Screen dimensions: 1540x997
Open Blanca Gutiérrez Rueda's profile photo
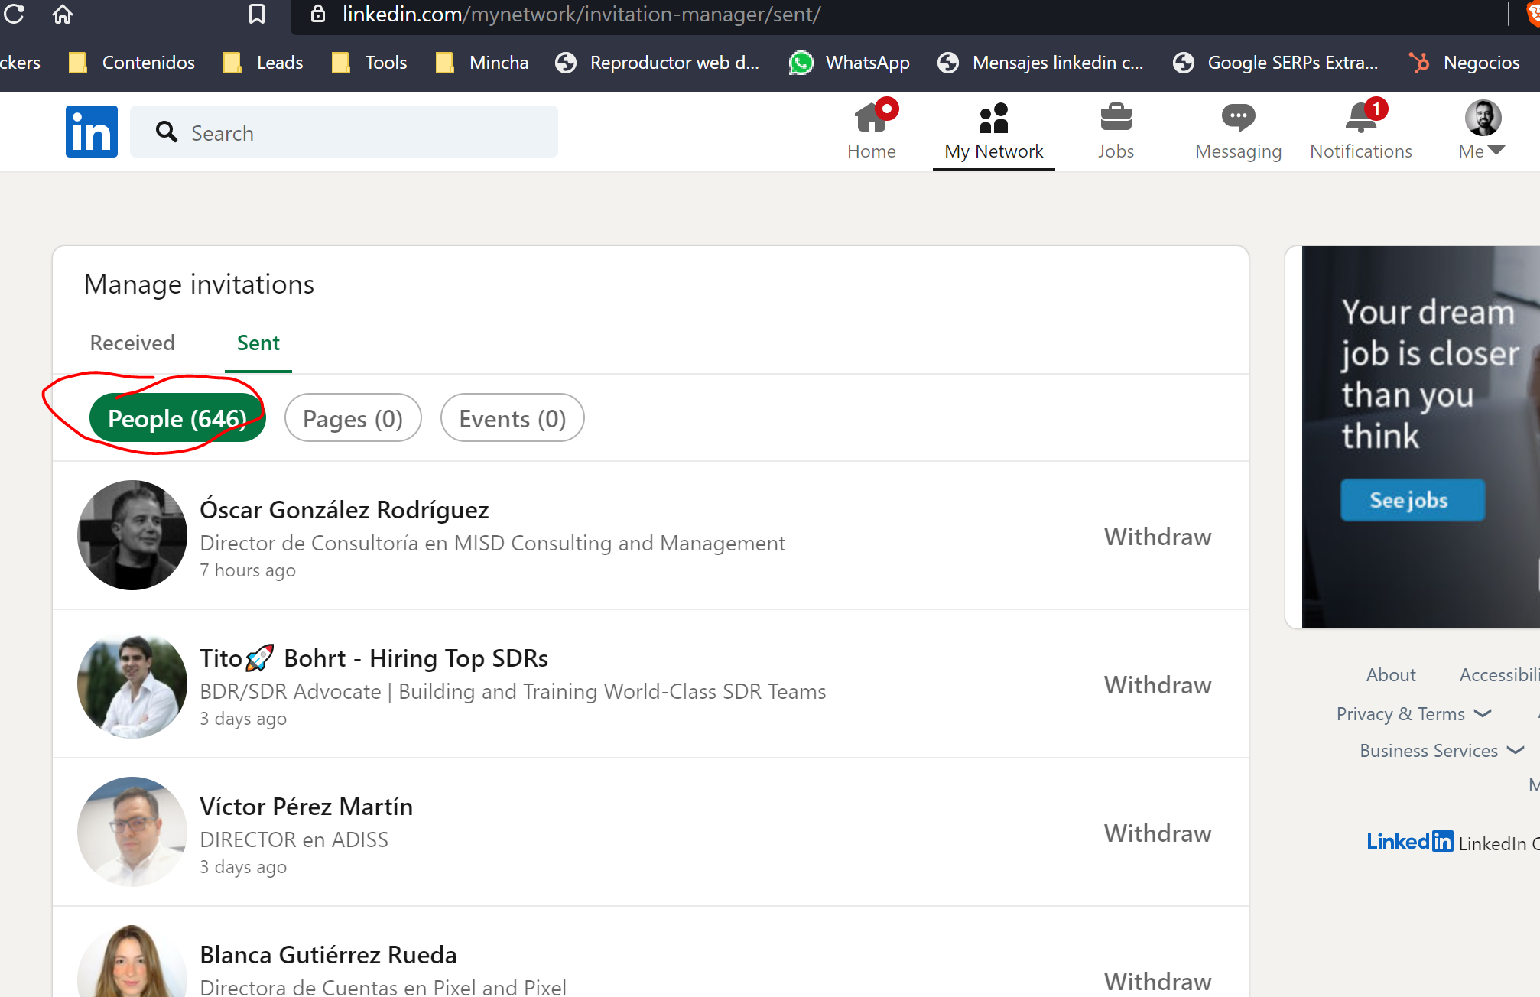132,961
